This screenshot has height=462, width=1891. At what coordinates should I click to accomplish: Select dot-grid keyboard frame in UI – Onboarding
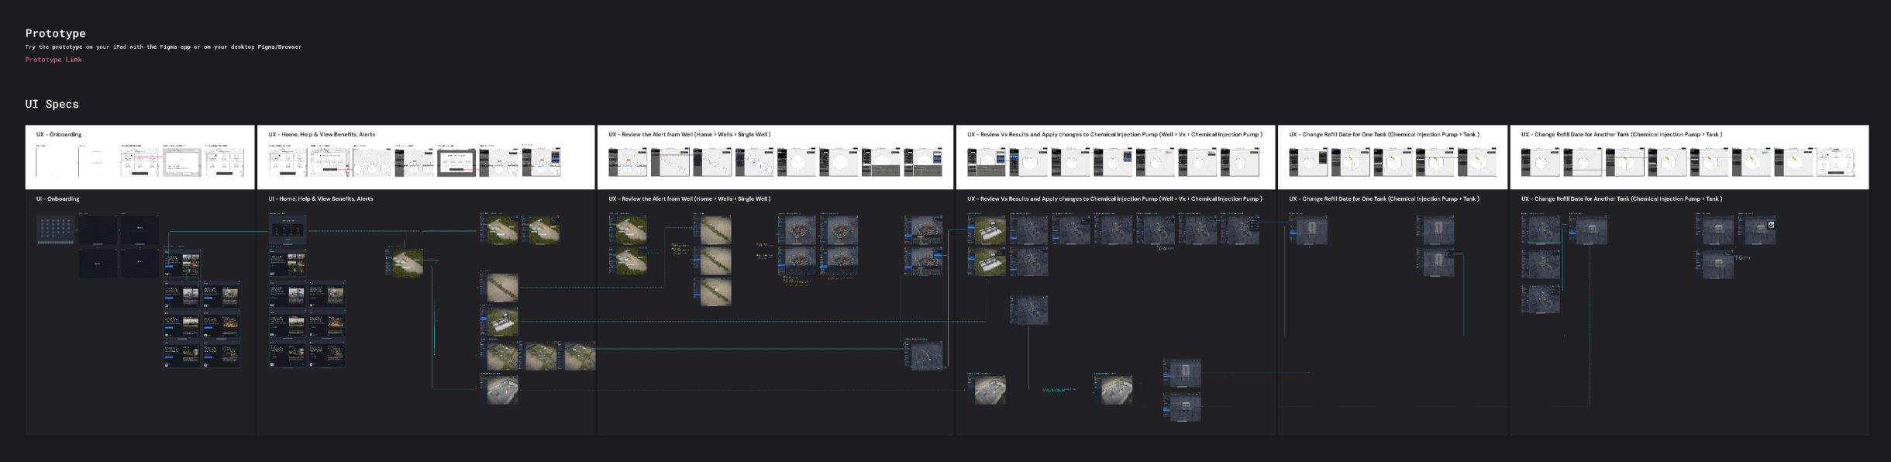[x=55, y=229]
